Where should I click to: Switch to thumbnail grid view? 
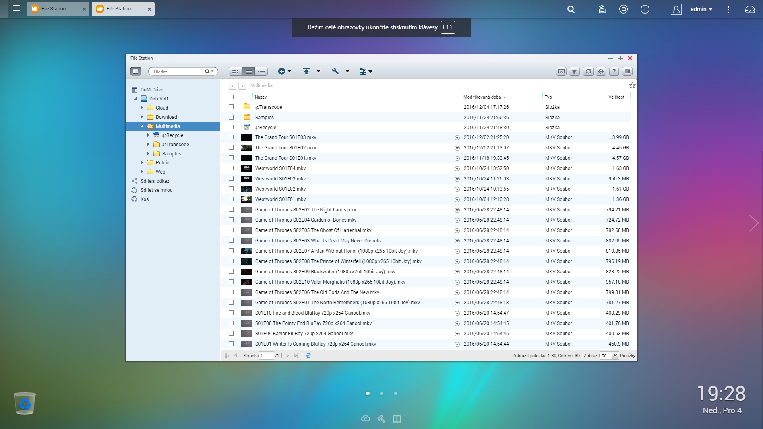(235, 71)
